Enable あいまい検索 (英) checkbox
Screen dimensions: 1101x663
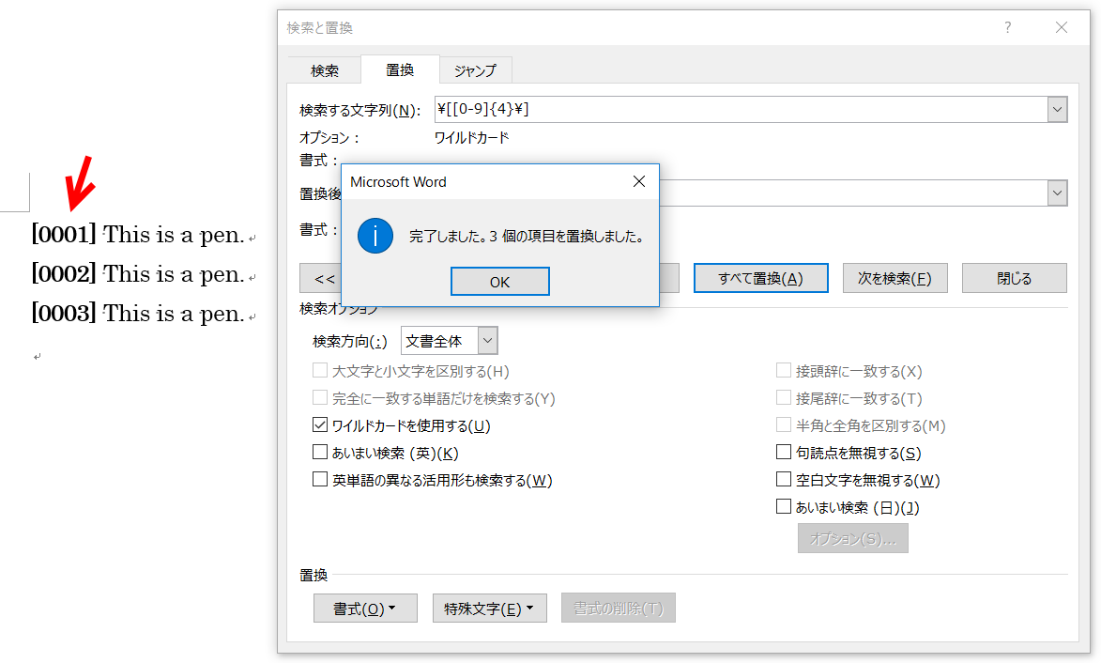[320, 453]
